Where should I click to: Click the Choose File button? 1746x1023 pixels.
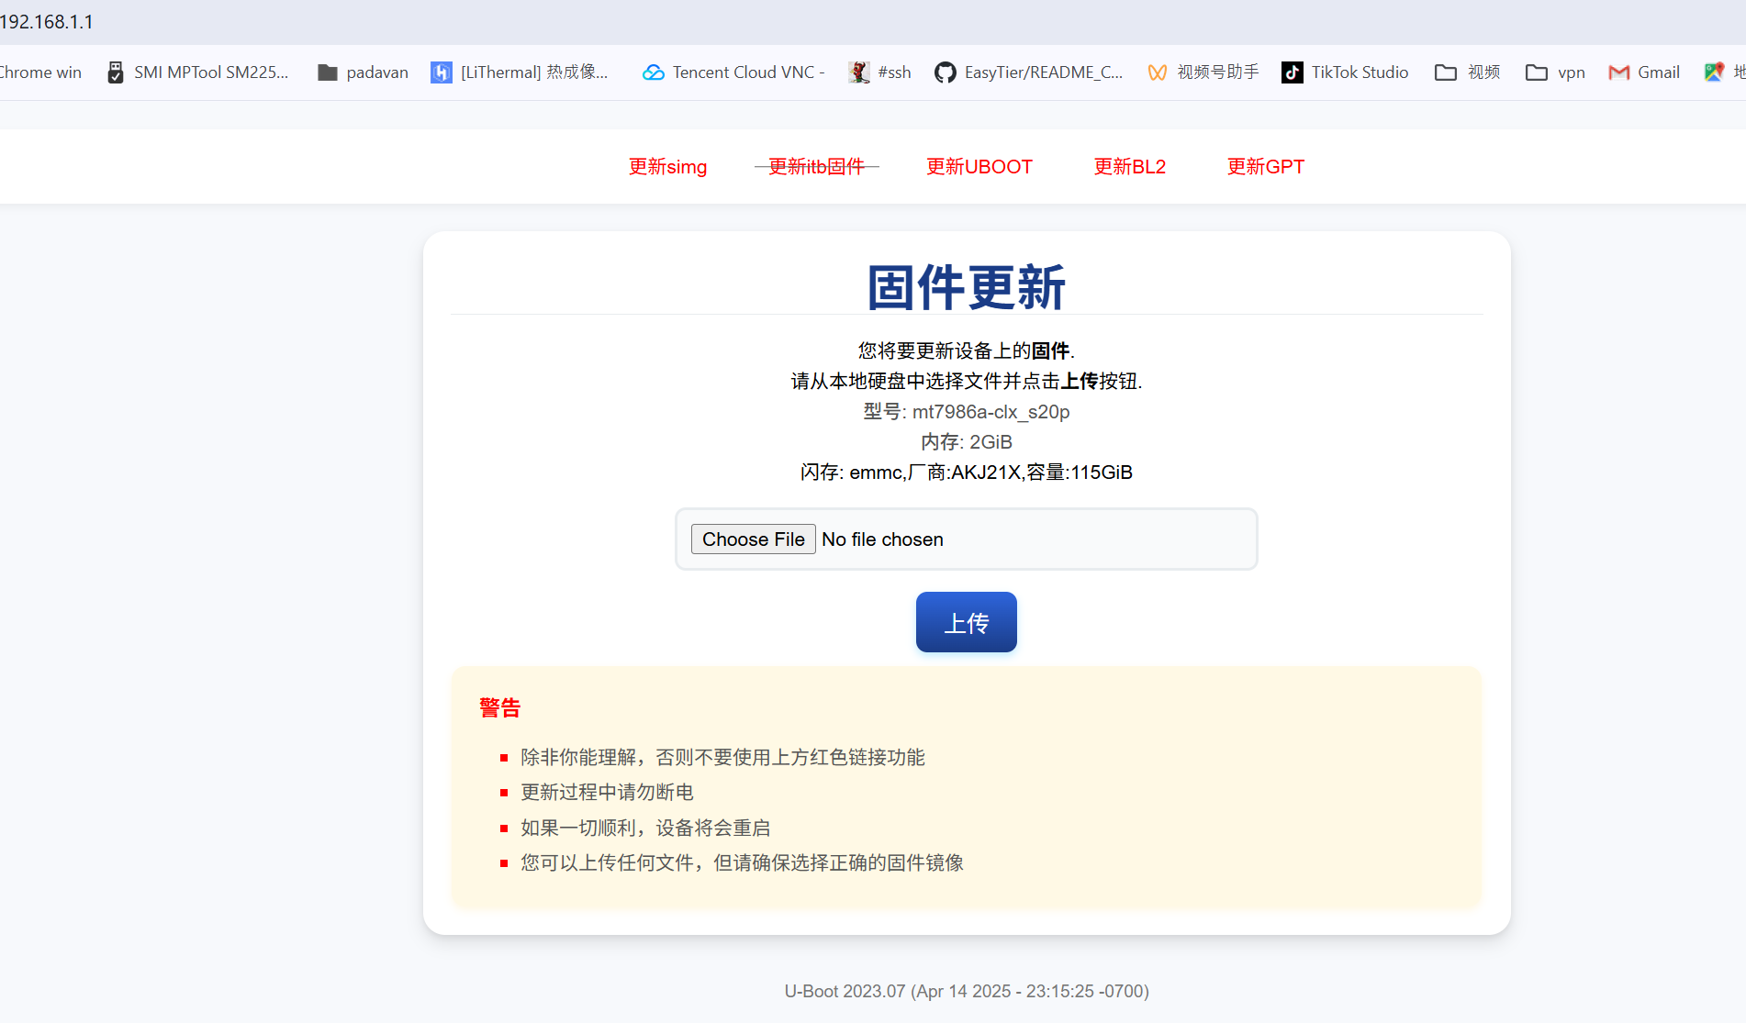pos(753,539)
